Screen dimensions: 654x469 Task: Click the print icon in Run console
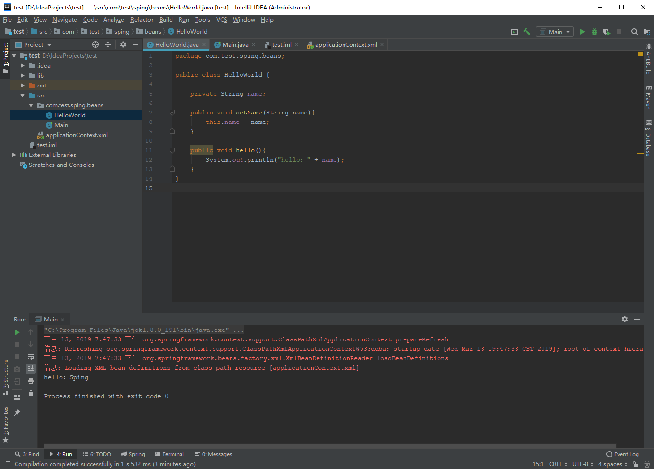(31, 381)
